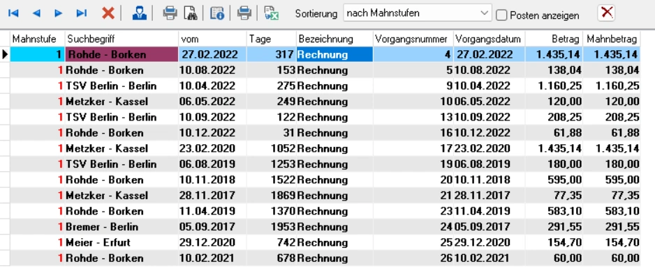
Task: Click the Mahnbetrag column header
Action: pos(611,39)
